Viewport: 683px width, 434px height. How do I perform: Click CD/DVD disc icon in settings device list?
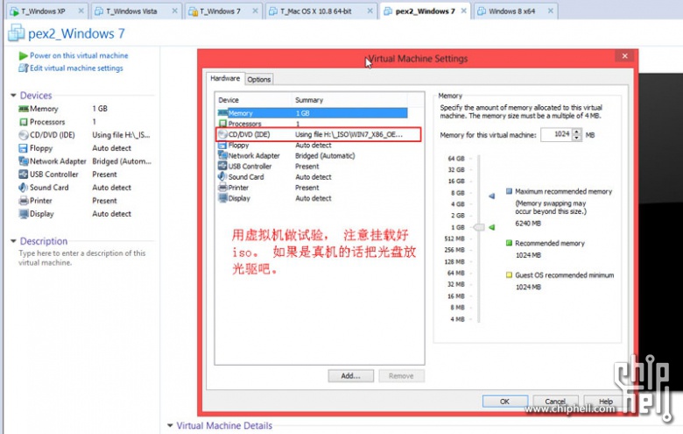[222, 134]
